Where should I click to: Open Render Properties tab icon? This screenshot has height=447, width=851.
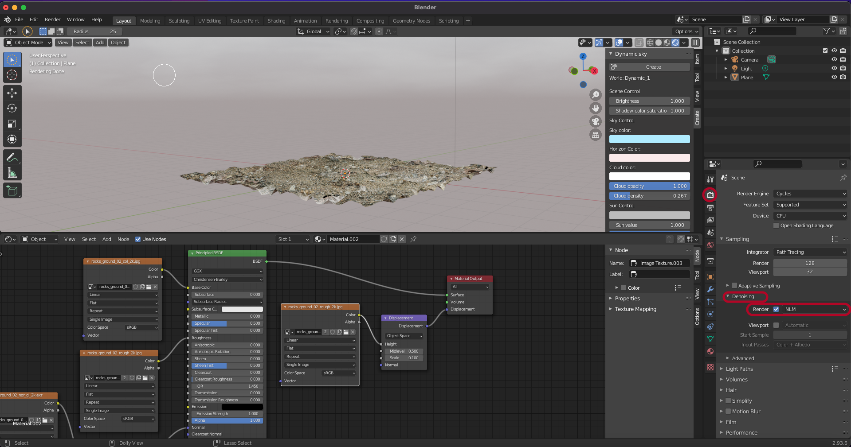pyautogui.click(x=710, y=195)
